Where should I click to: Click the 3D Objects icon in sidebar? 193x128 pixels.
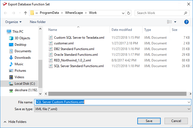coord(11,38)
